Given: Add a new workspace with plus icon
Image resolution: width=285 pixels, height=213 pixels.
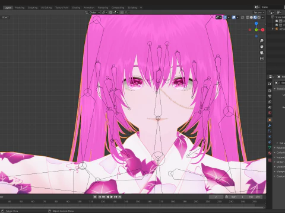Looking at the screenshot, I should [141, 8].
